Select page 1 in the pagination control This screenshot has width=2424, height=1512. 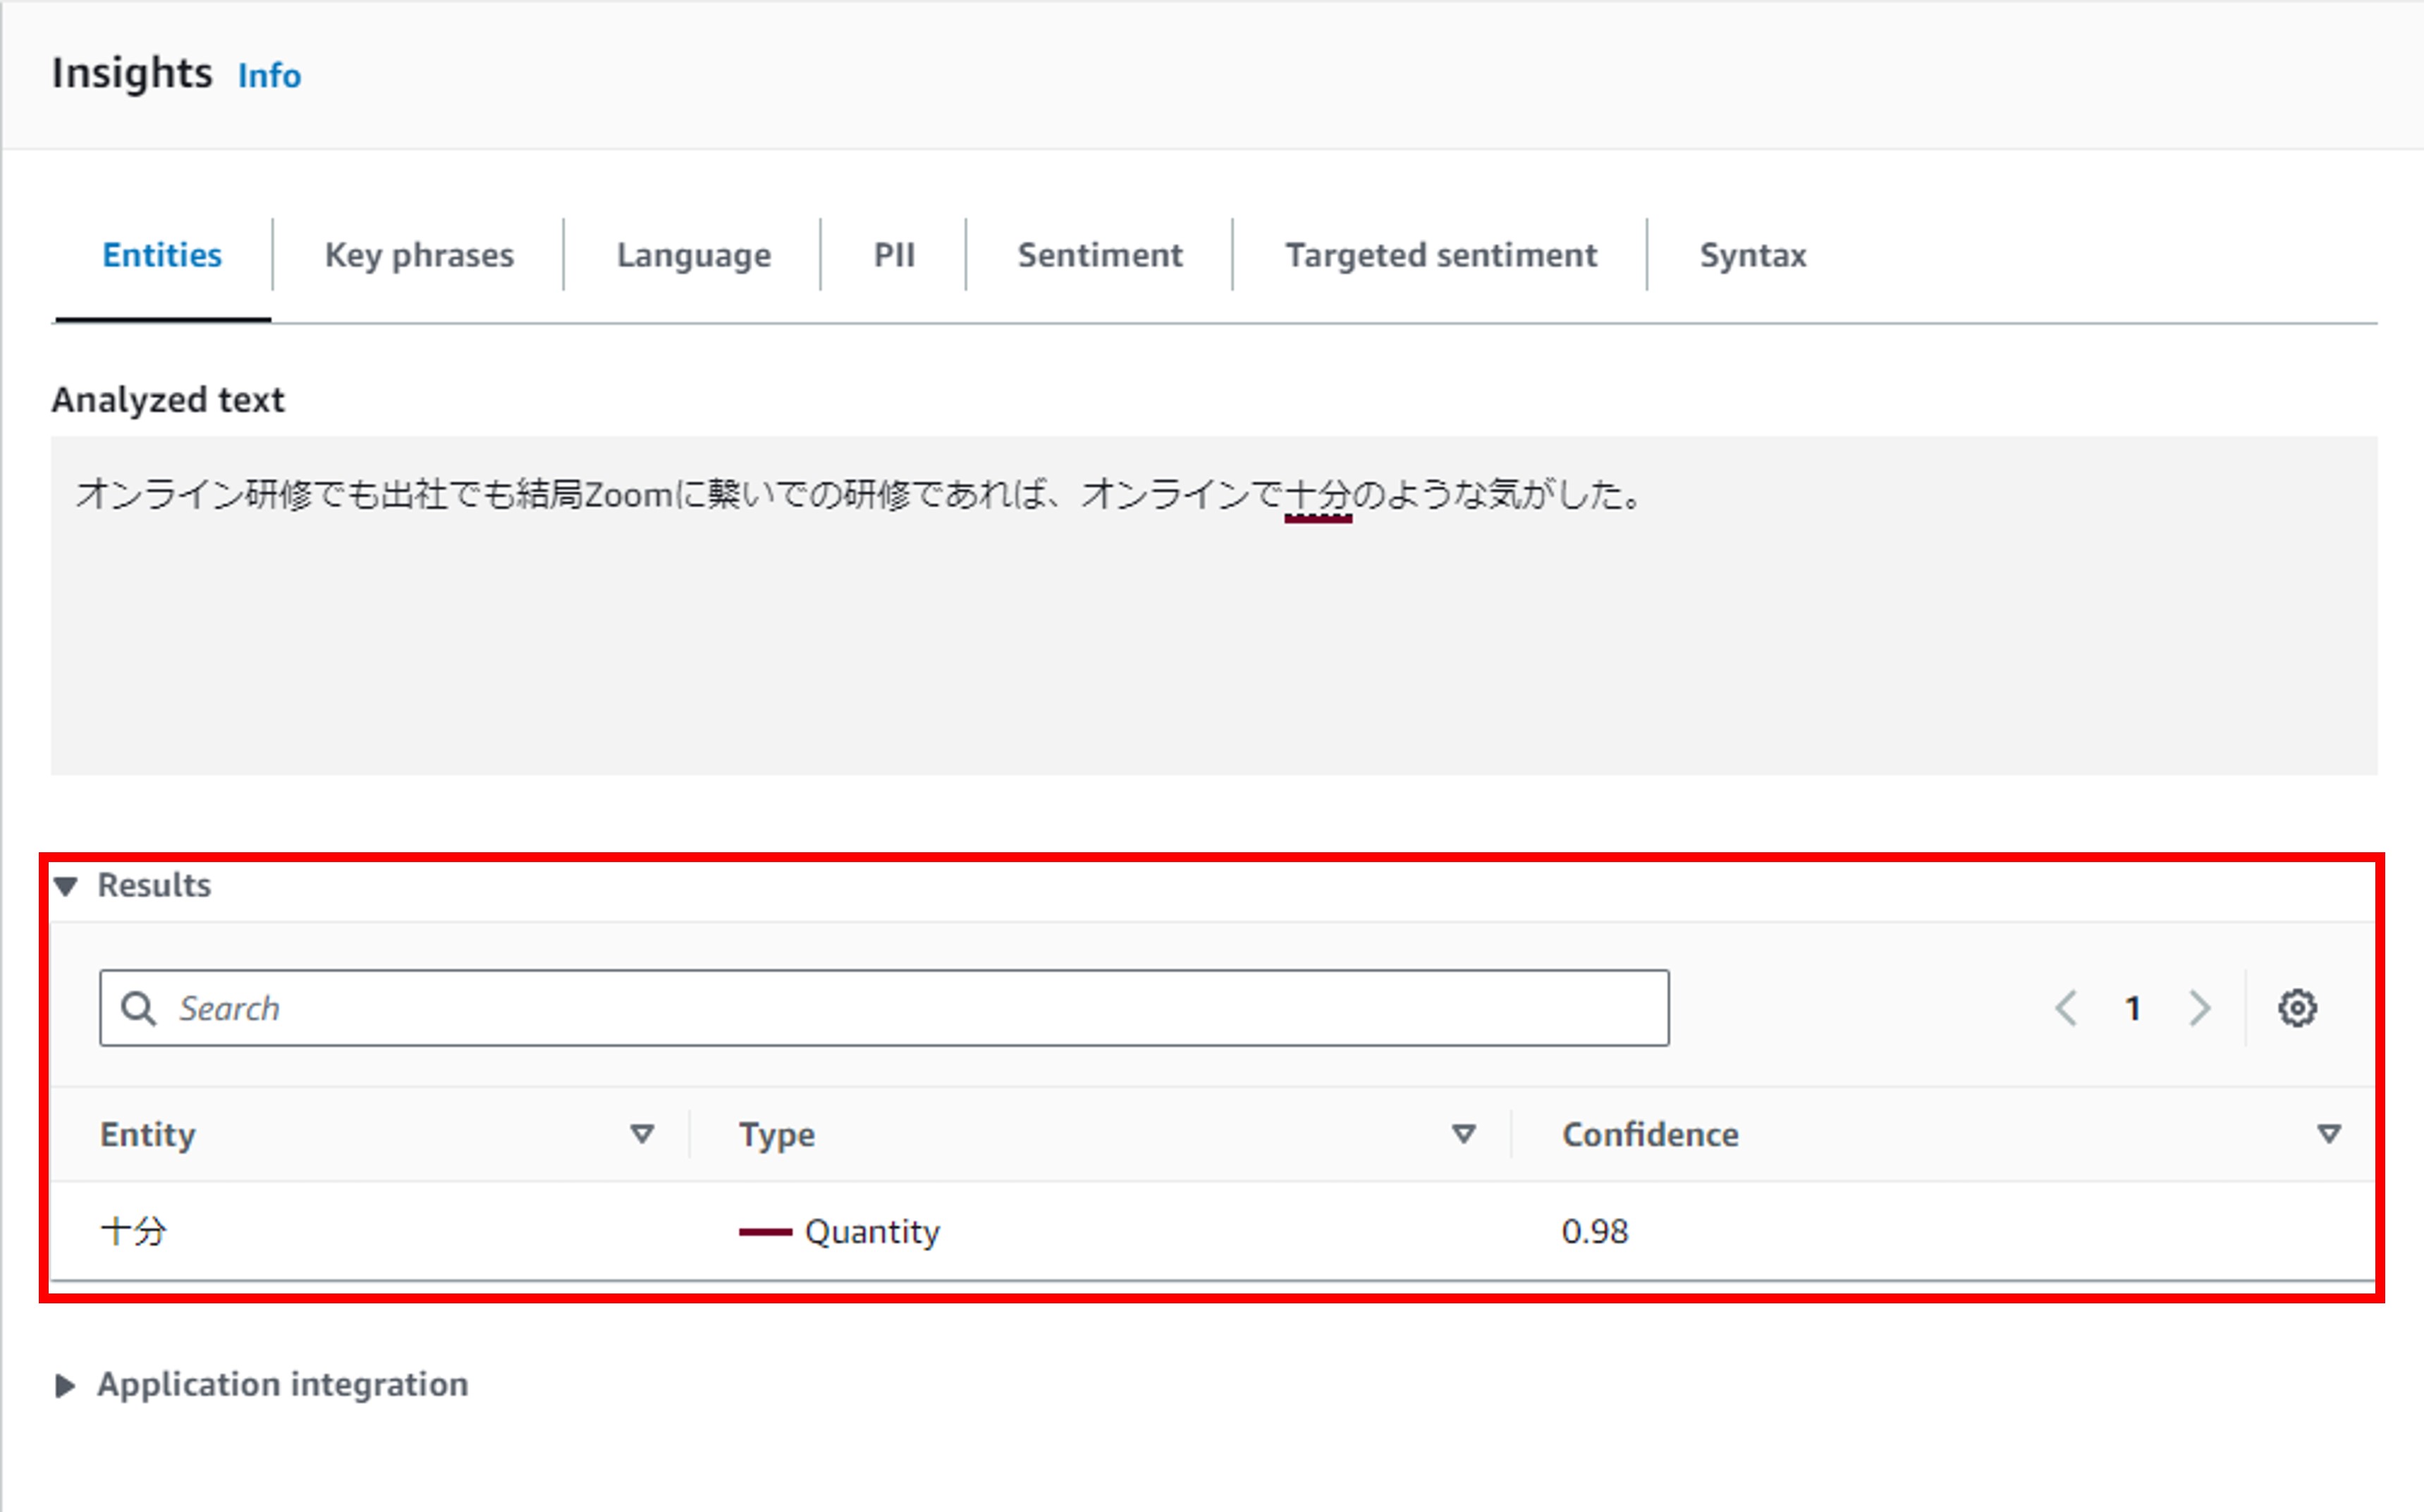tap(2132, 1008)
